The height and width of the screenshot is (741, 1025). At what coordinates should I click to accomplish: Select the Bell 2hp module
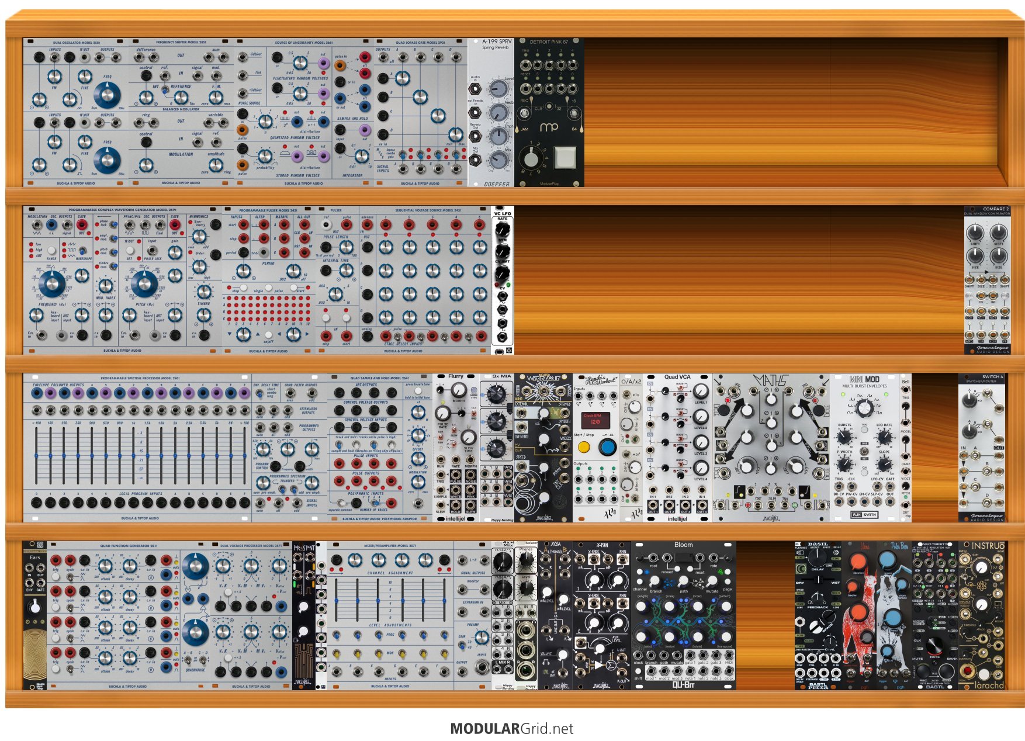point(906,448)
